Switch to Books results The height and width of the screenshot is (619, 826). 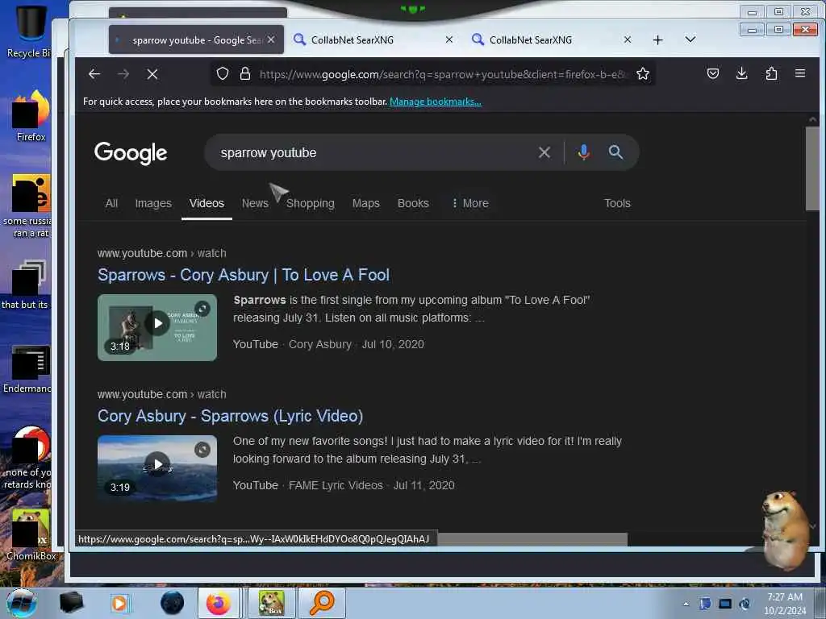point(413,203)
